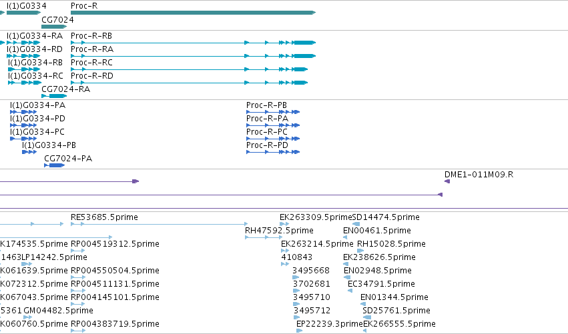Screen dimensions: 568x334
Task: Select the l(1)G0334-PB protein feature
Action: click(x=29, y=152)
